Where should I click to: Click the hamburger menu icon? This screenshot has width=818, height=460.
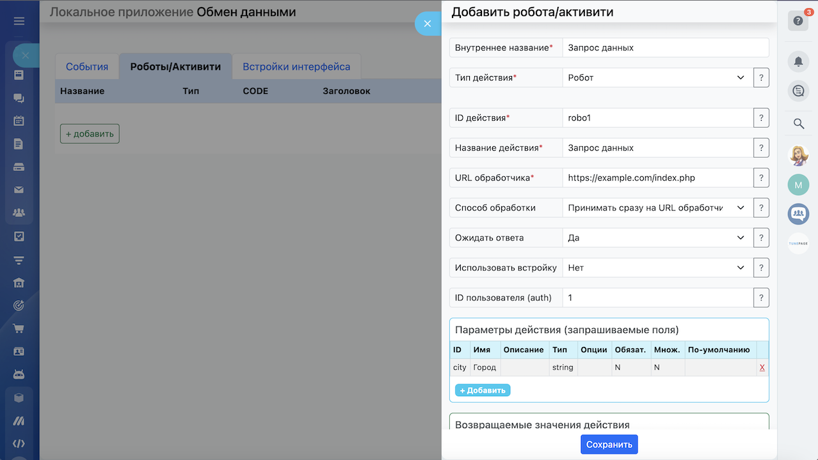point(19,21)
